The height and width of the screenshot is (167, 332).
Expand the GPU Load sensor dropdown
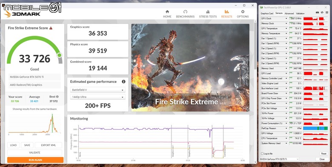pyautogui.click(x=286, y=74)
